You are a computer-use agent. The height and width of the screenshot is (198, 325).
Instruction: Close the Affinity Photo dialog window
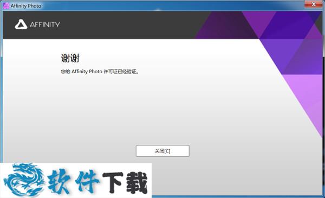(314, 4)
